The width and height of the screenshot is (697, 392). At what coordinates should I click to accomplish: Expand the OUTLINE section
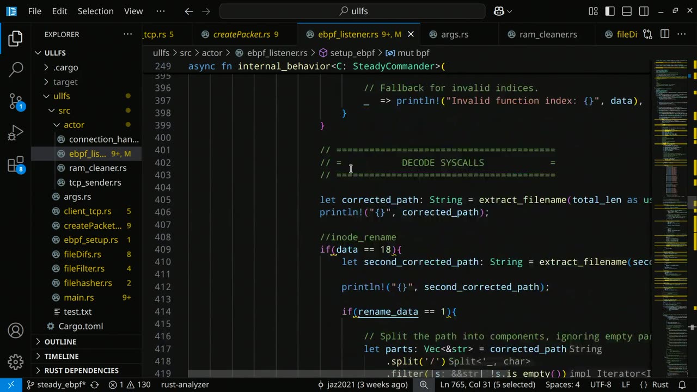coord(87,342)
